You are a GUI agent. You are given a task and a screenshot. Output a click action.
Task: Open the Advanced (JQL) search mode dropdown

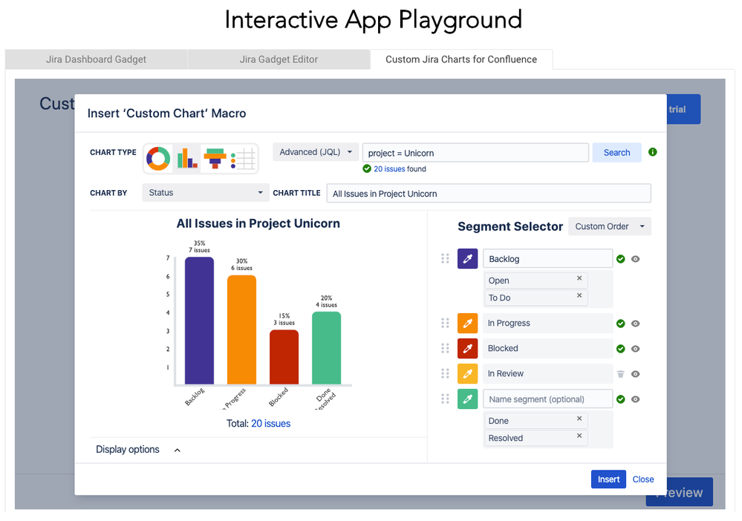click(x=315, y=151)
